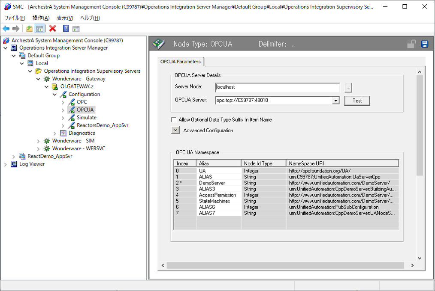This screenshot has height=291, width=435.
Task: Click the red X delete icon
Action: coord(52,29)
